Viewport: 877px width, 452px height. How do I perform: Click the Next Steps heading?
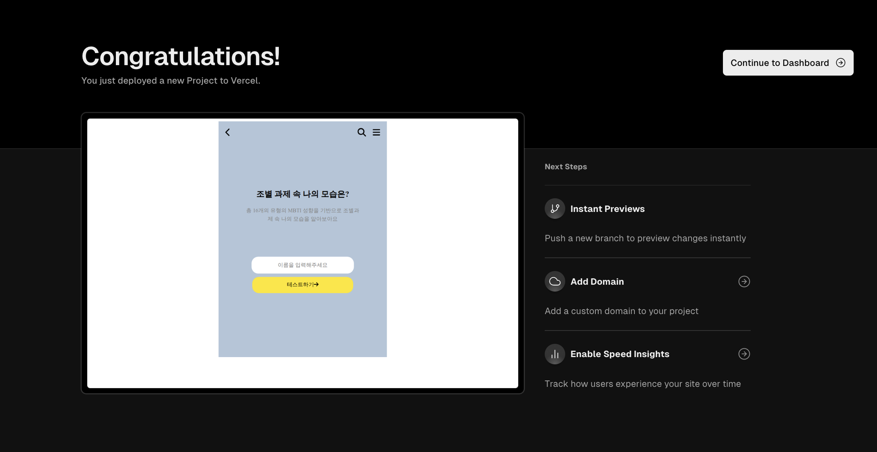pos(566,166)
